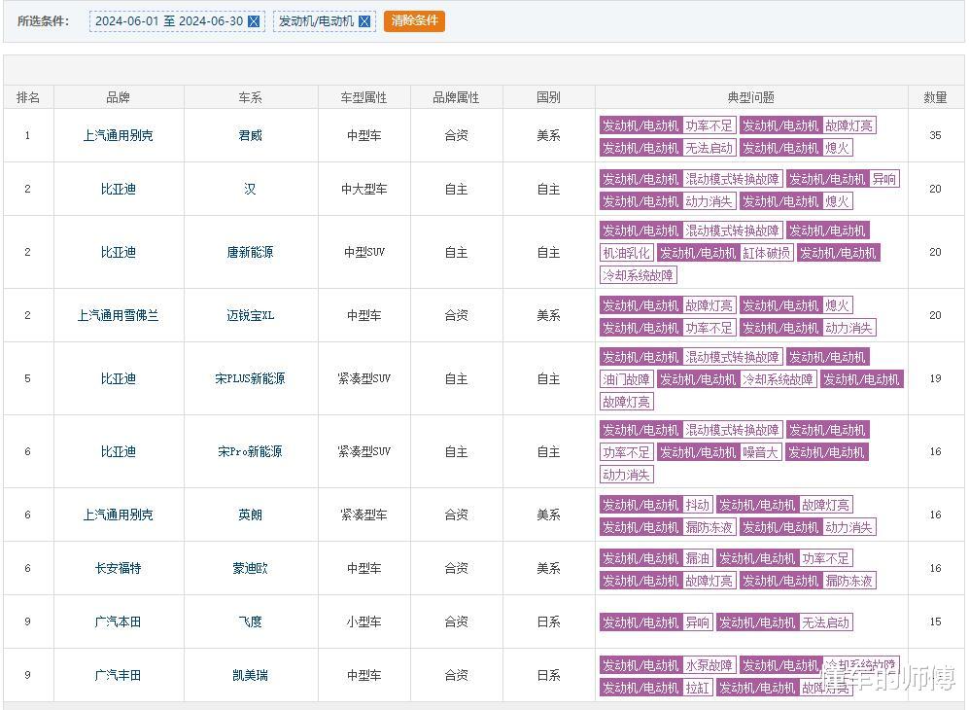
Task: Click 水泵故障 issue tag in 凯美瑞 row
Action: pos(709,665)
